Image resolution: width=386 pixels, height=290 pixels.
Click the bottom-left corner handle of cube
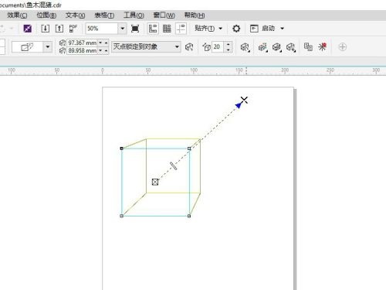click(122, 216)
